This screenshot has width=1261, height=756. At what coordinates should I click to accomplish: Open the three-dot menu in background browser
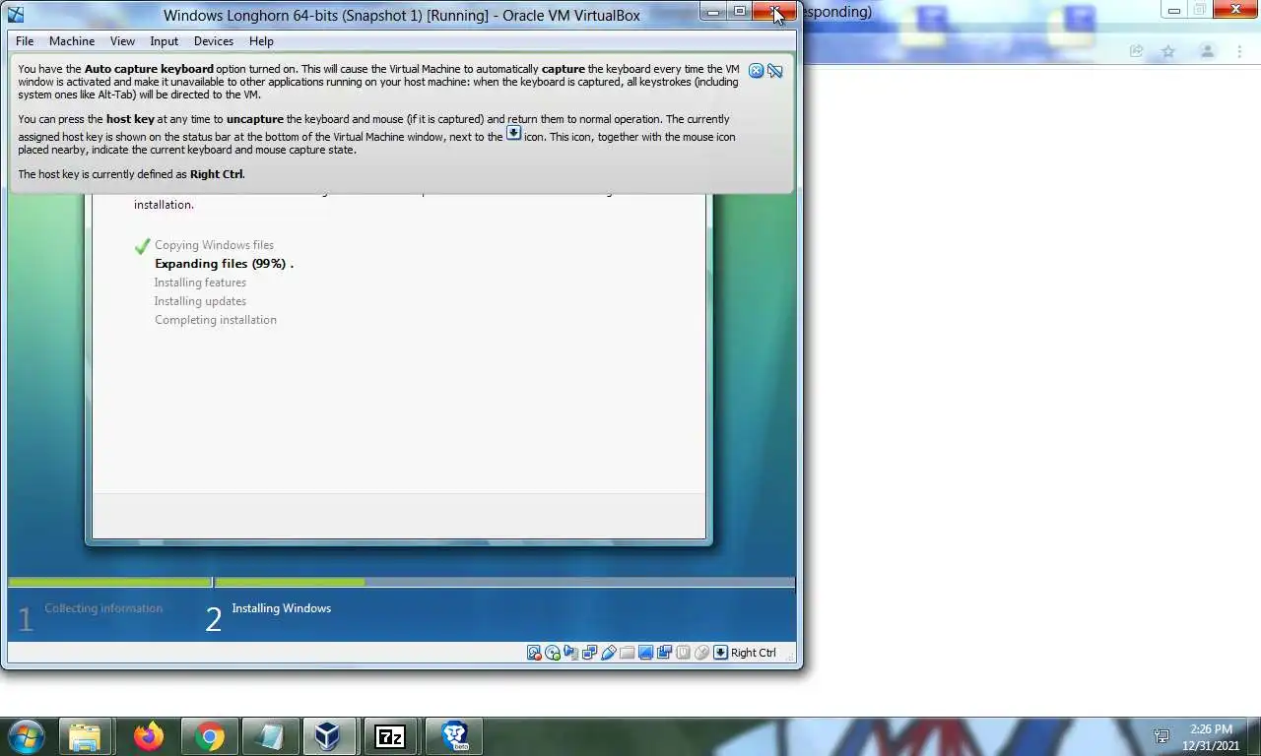1240,51
